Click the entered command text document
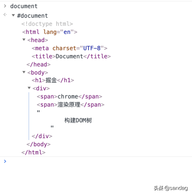The height and width of the screenshot is (195, 192). pos(24,6)
